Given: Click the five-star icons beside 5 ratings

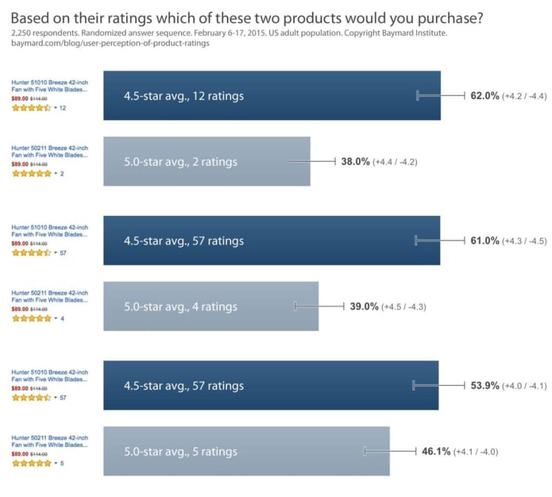Looking at the screenshot, I should click(x=32, y=463).
